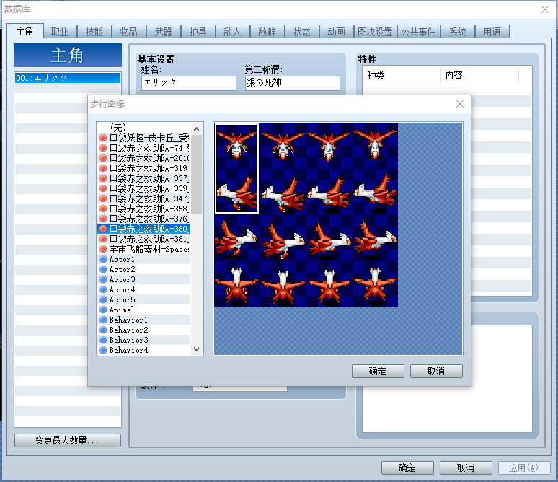Open the 物品 tab
The height and width of the screenshot is (482, 558).
pos(128,32)
